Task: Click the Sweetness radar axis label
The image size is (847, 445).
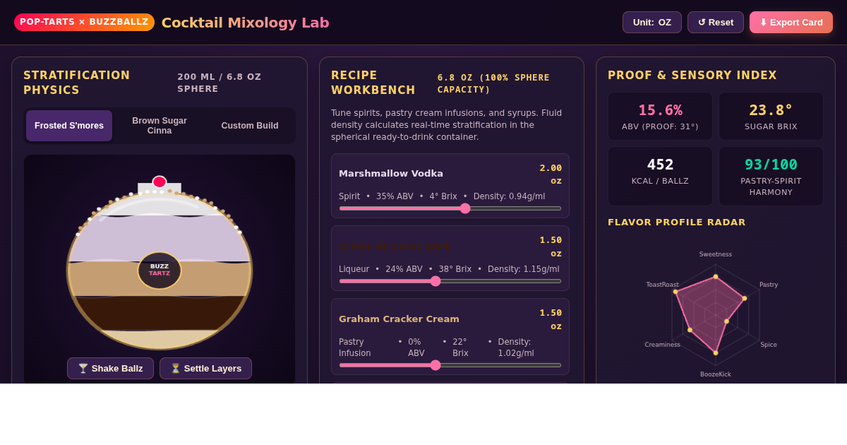Action: tap(716, 254)
